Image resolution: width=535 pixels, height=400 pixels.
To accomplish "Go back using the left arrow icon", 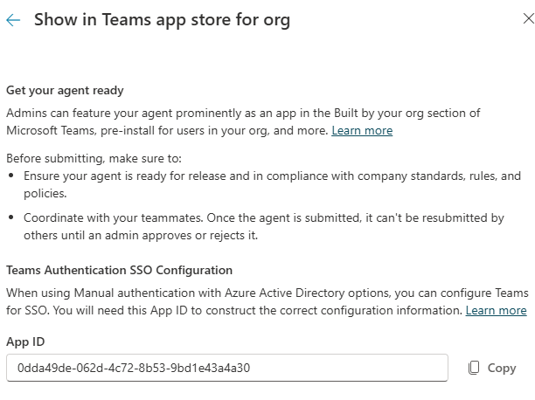I will pos(13,20).
